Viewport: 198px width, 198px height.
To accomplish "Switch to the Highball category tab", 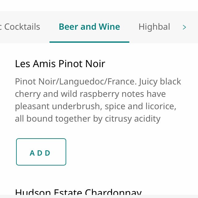I will tap(154, 27).
